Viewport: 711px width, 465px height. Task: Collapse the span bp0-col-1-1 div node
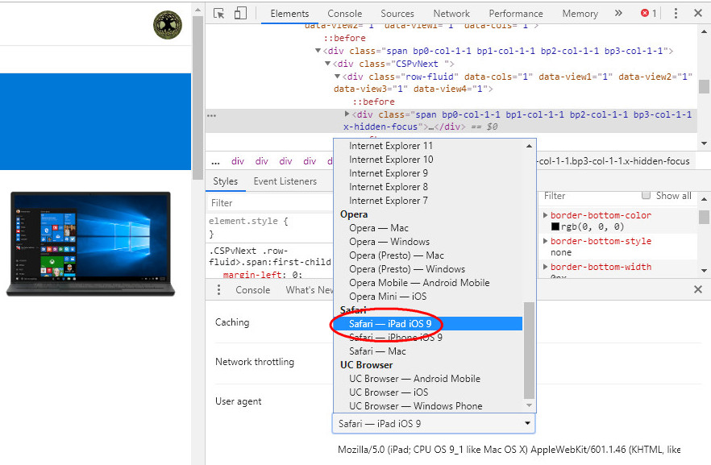(318, 51)
